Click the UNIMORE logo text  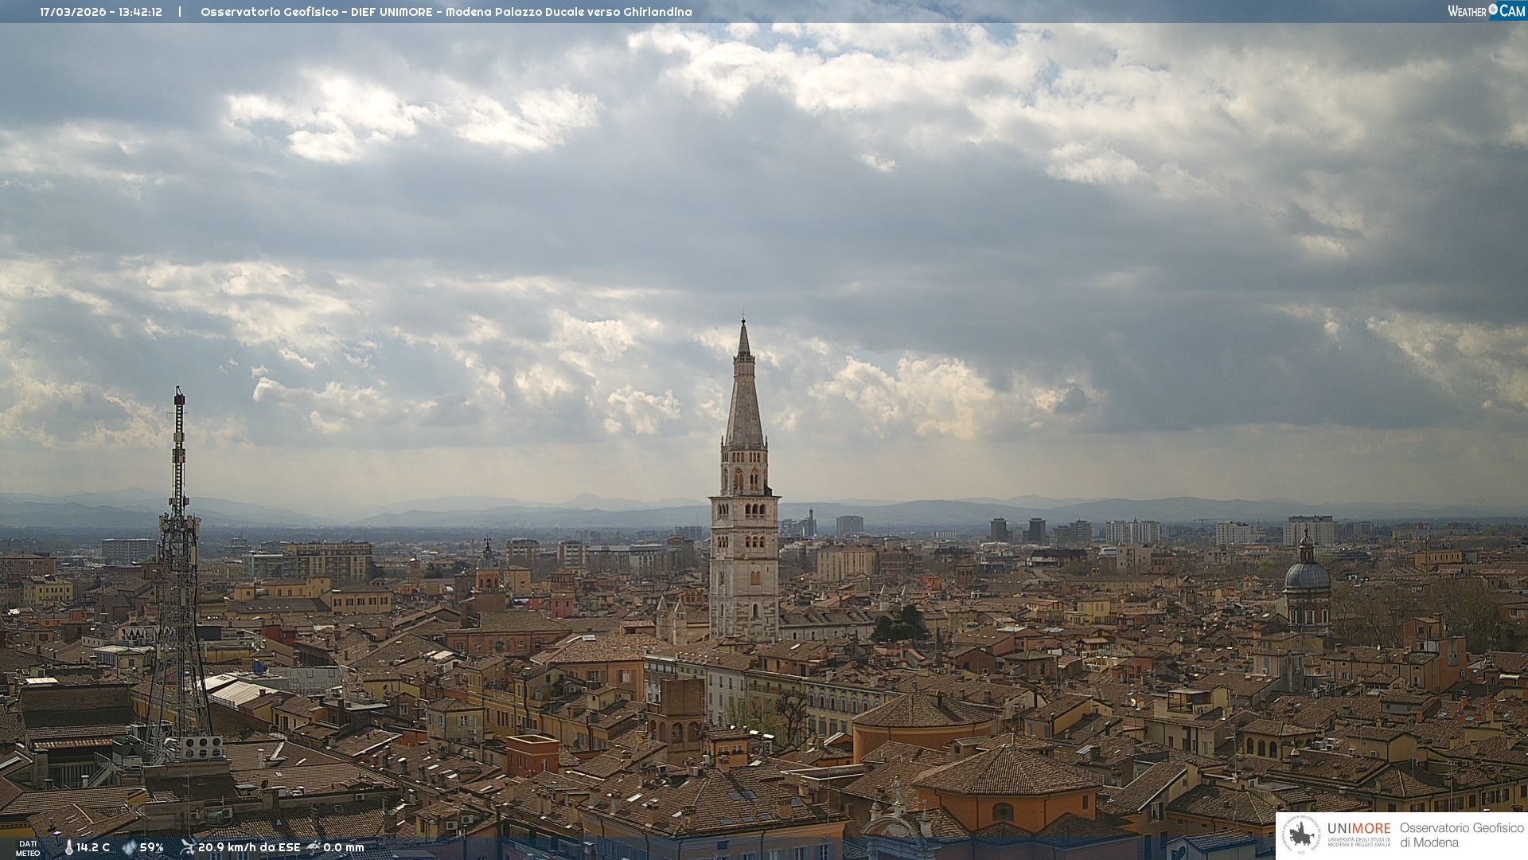point(1358,829)
